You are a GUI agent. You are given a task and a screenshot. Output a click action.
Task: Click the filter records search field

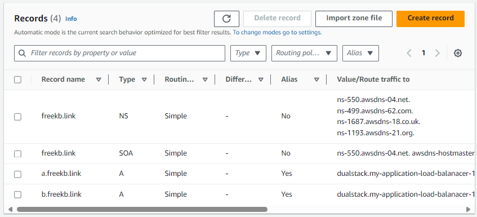[119, 53]
